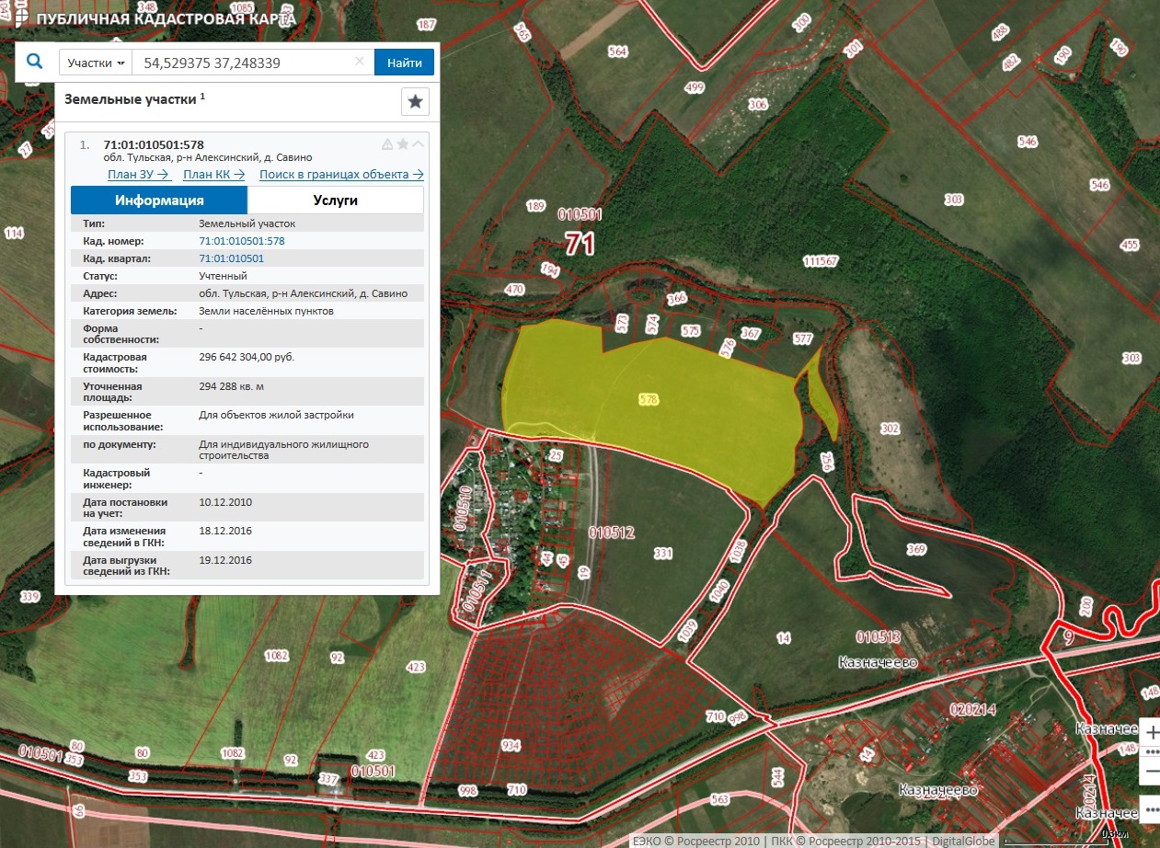Click cadastral value 296 642 304,00 руб.
The height and width of the screenshot is (848, 1160).
coord(247,356)
